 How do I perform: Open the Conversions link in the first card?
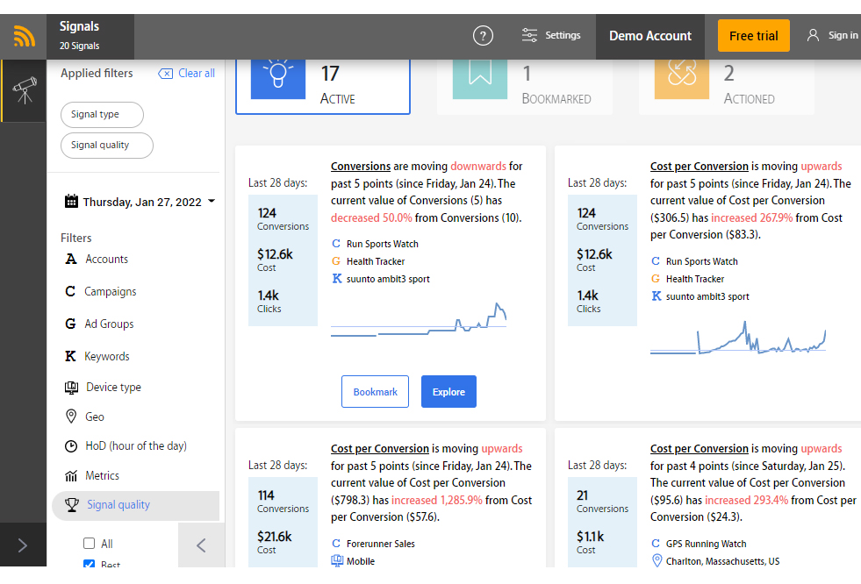361,166
